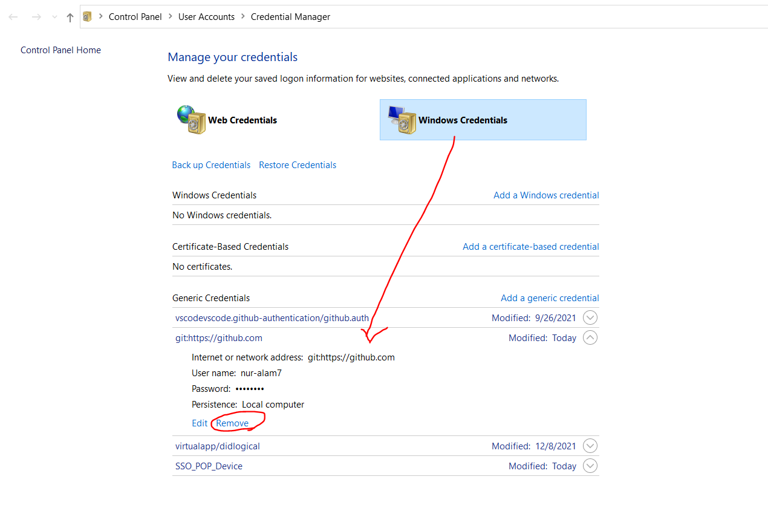The height and width of the screenshot is (508, 768).
Task: Click Restore Credentials link
Action: point(298,165)
